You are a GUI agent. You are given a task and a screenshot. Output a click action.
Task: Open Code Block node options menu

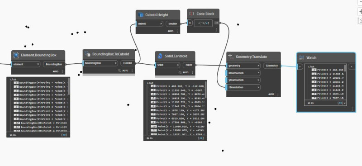pyautogui.click(x=216, y=30)
